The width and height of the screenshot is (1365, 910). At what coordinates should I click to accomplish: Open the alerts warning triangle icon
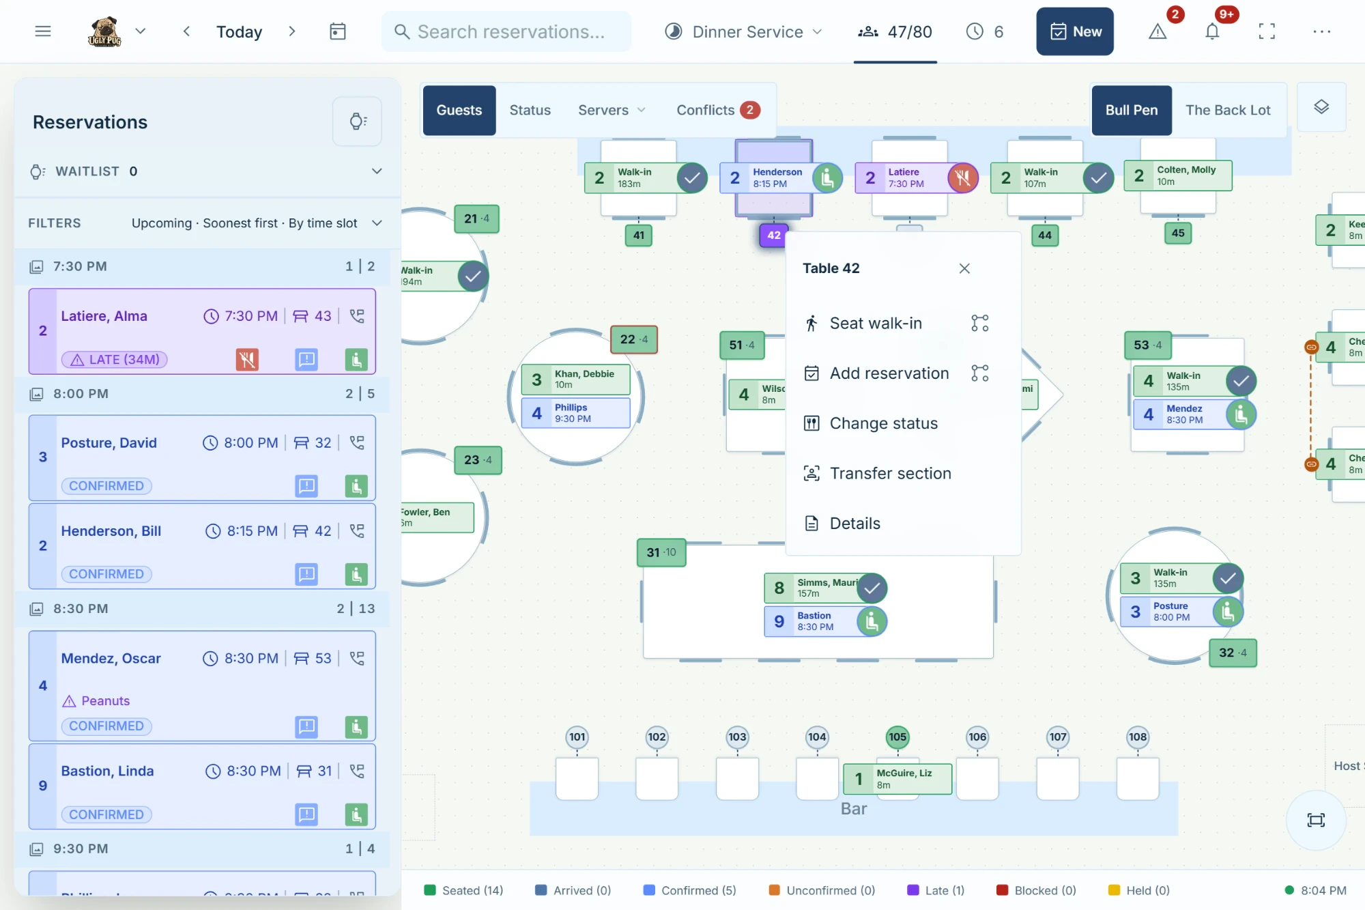[1158, 31]
